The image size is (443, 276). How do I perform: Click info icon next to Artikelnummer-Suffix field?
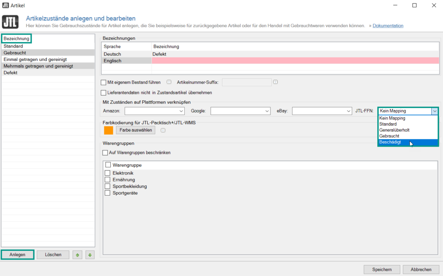(275, 82)
